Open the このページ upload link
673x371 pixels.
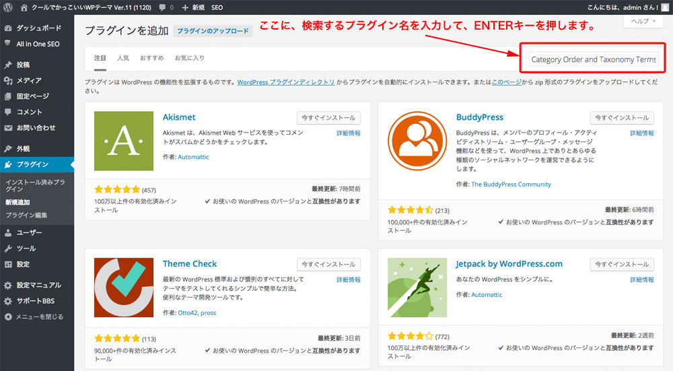(507, 82)
